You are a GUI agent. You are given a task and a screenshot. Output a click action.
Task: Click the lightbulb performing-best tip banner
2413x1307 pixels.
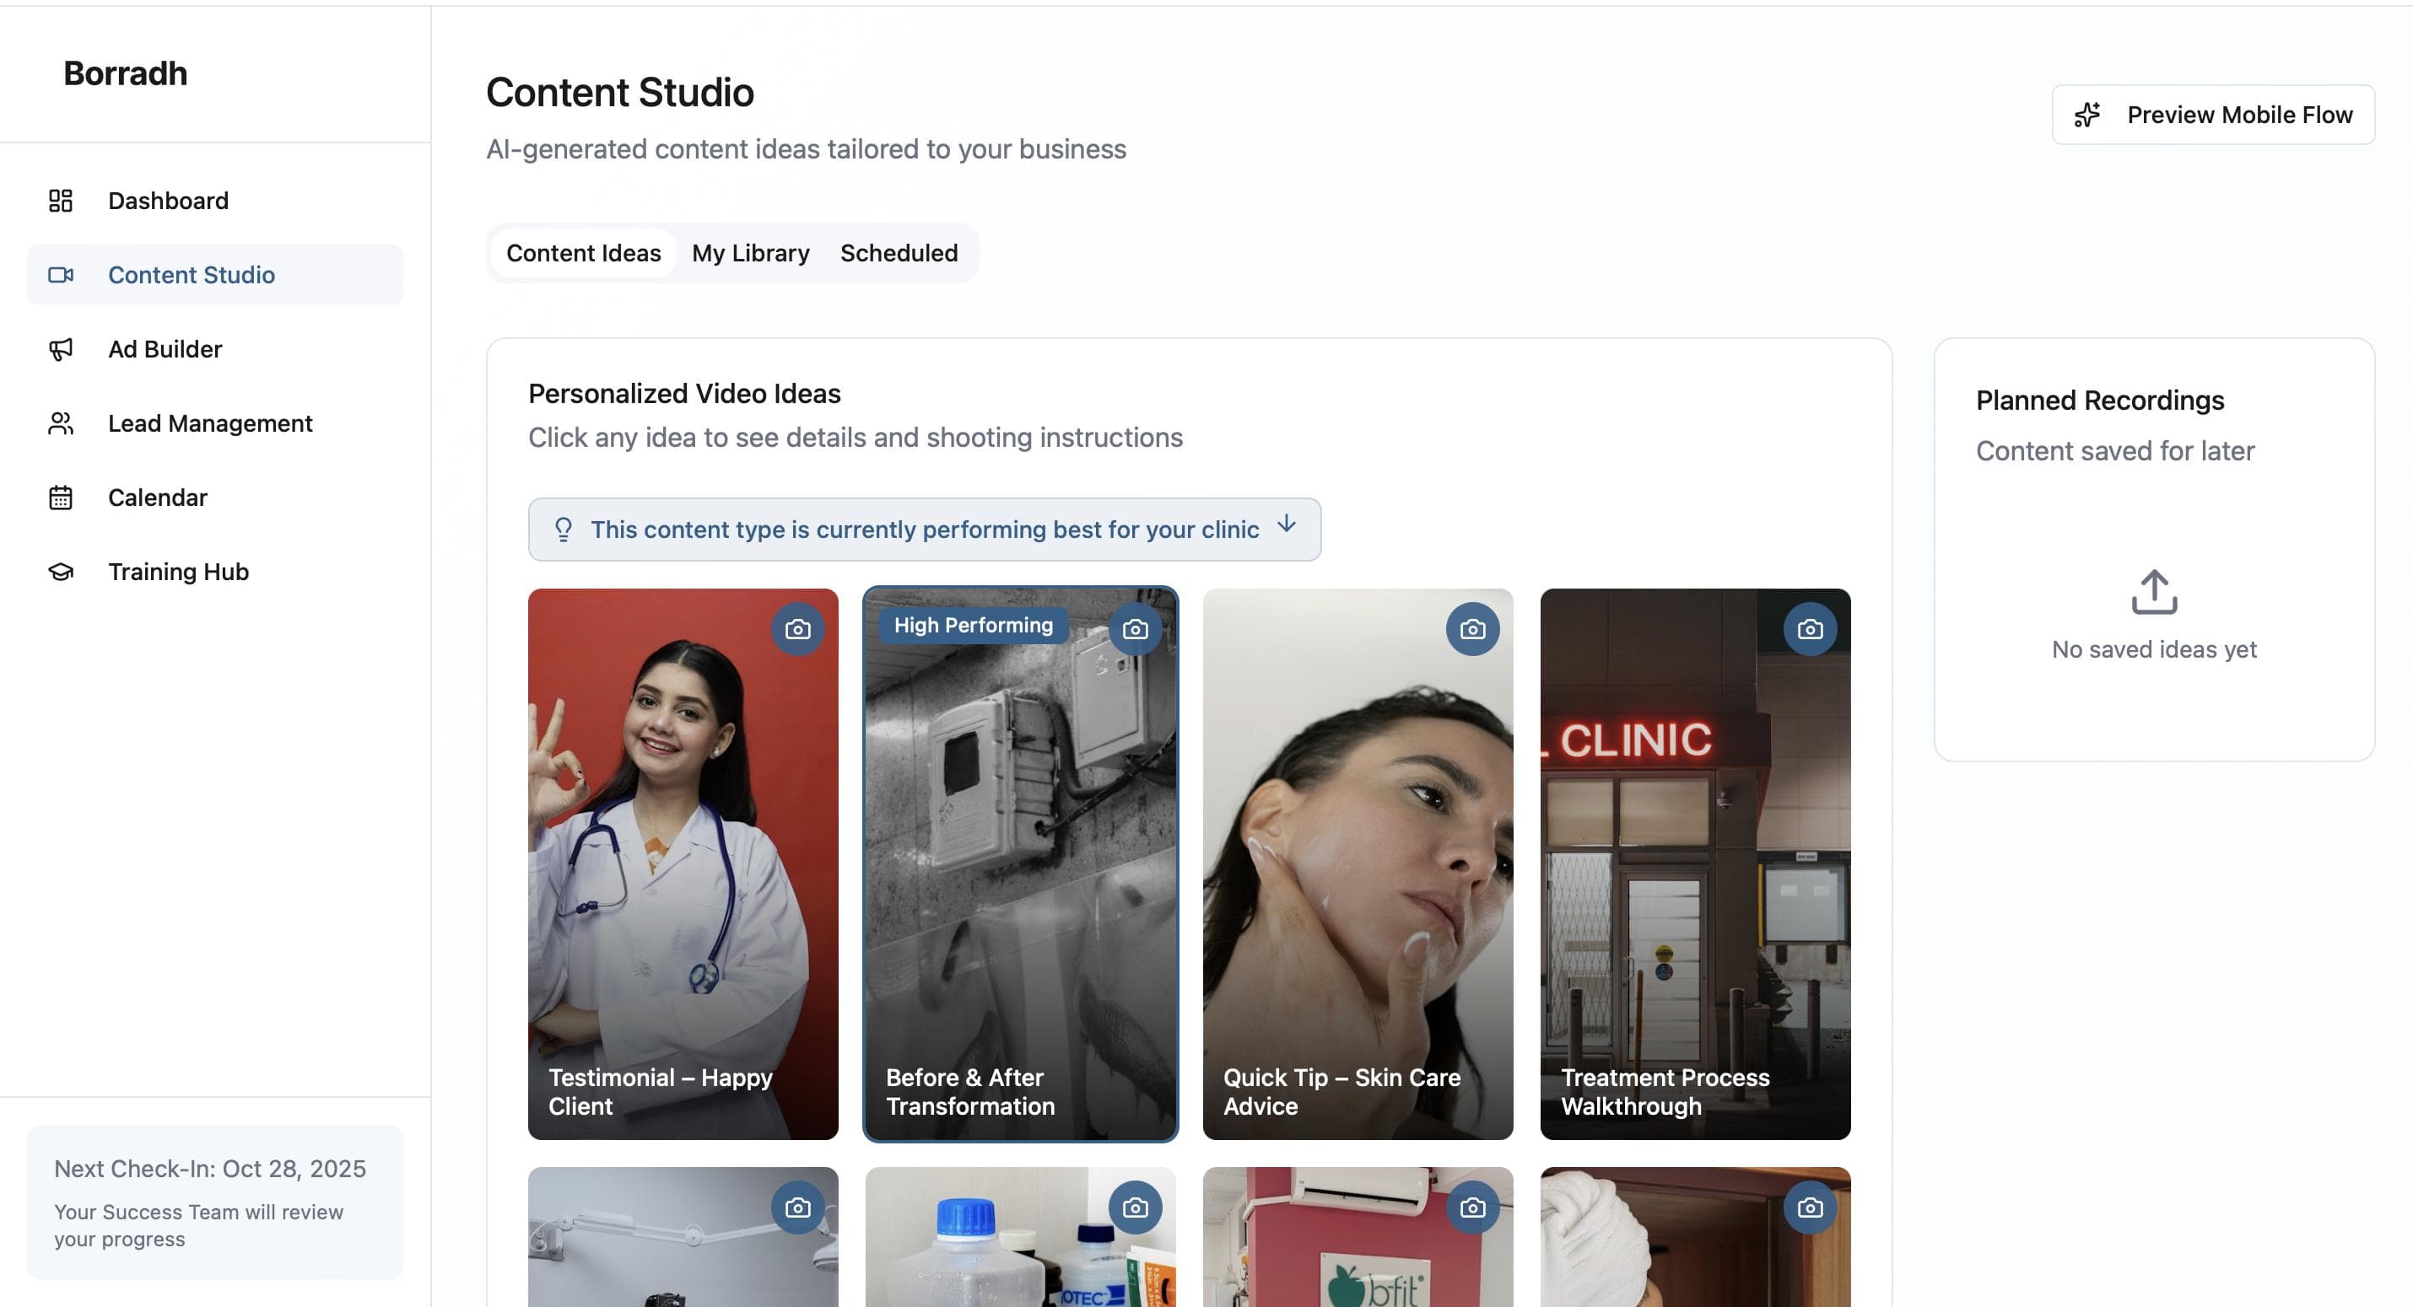pyautogui.click(x=924, y=530)
